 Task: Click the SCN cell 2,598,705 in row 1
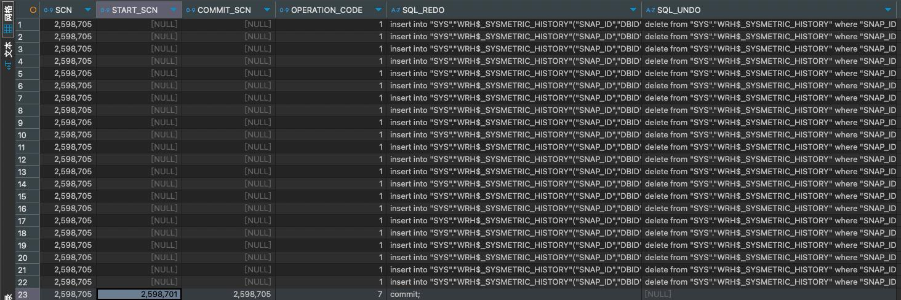pyautogui.click(x=68, y=25)
